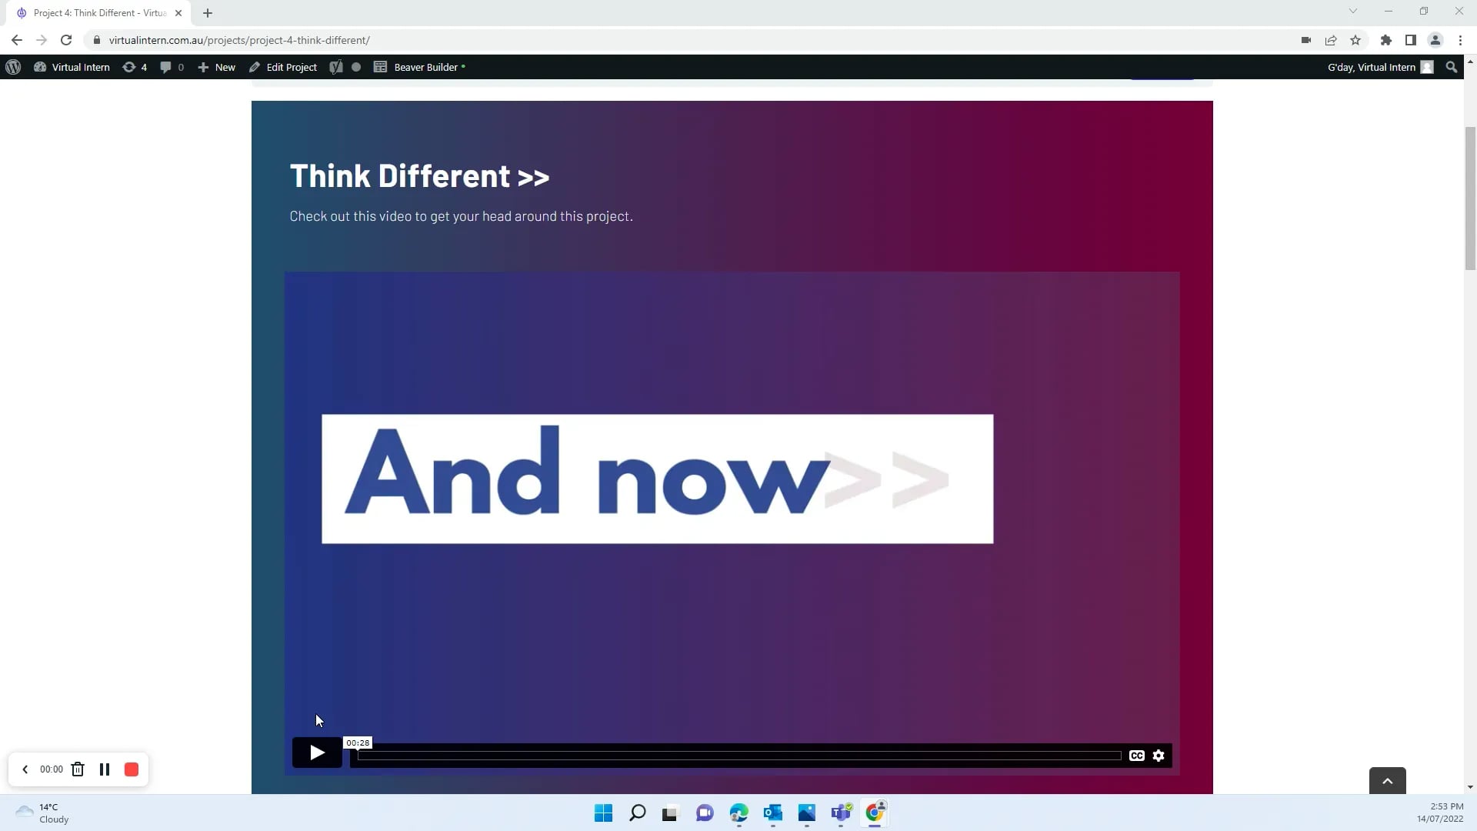Click the Google Chrome taskbar icon
Screen dimensions: 1477x831
(876, 813)
